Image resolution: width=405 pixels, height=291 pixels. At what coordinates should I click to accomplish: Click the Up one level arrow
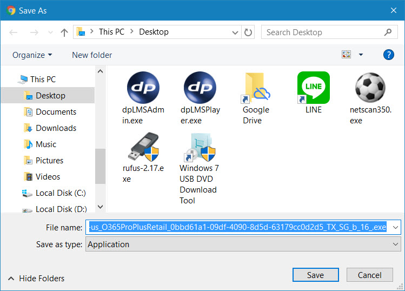coord(64,32)
